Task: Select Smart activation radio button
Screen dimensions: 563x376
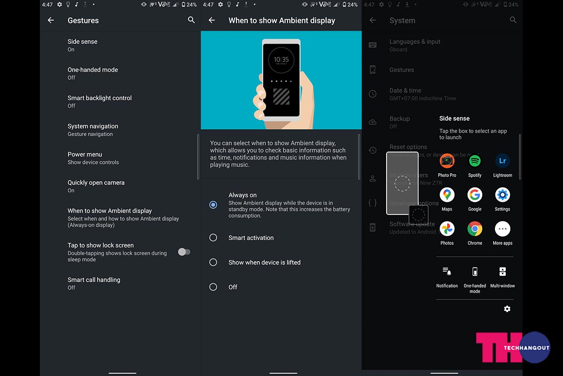Action: pos(213,238)
